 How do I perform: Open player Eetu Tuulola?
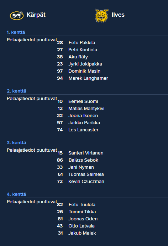tap(82, 205)
